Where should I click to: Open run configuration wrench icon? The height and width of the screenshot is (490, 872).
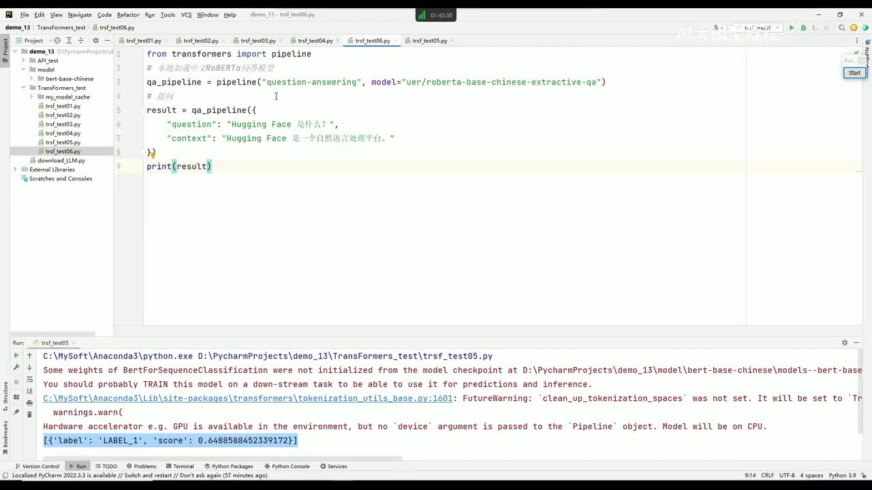coord(16,367)
